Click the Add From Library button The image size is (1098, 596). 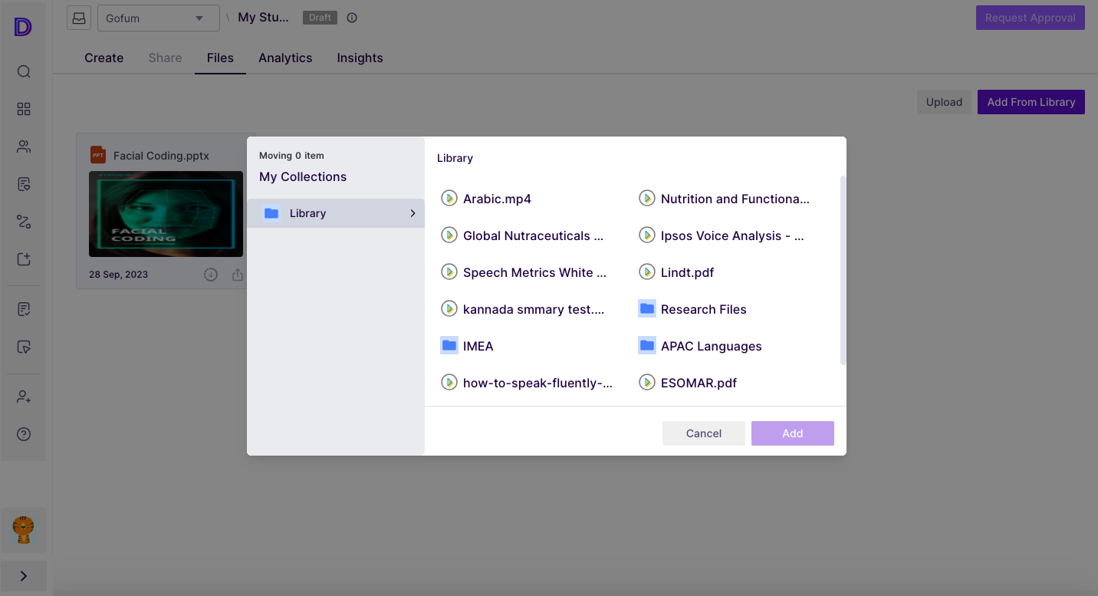pos(1031,102)
